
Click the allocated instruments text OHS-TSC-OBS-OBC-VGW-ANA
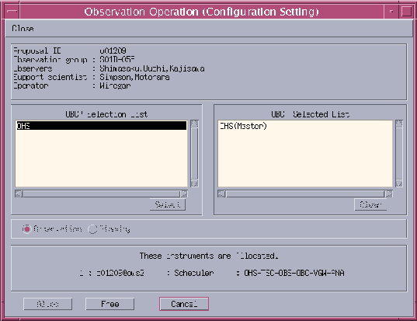pyautogui.click(x=294, y=273)
